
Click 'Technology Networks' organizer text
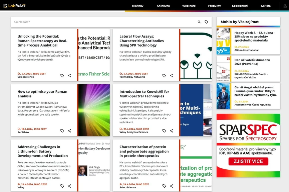(132, 77)
